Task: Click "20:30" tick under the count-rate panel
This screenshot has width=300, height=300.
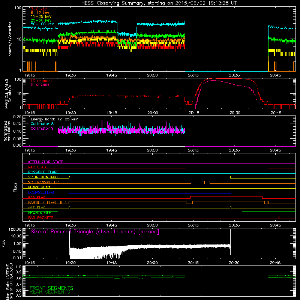Action: click(235, 75)
